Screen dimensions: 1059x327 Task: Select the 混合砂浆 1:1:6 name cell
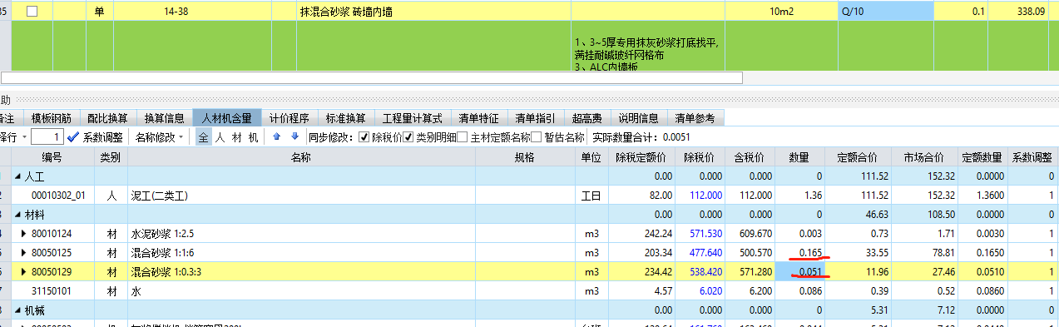click(x=300, y=252)
